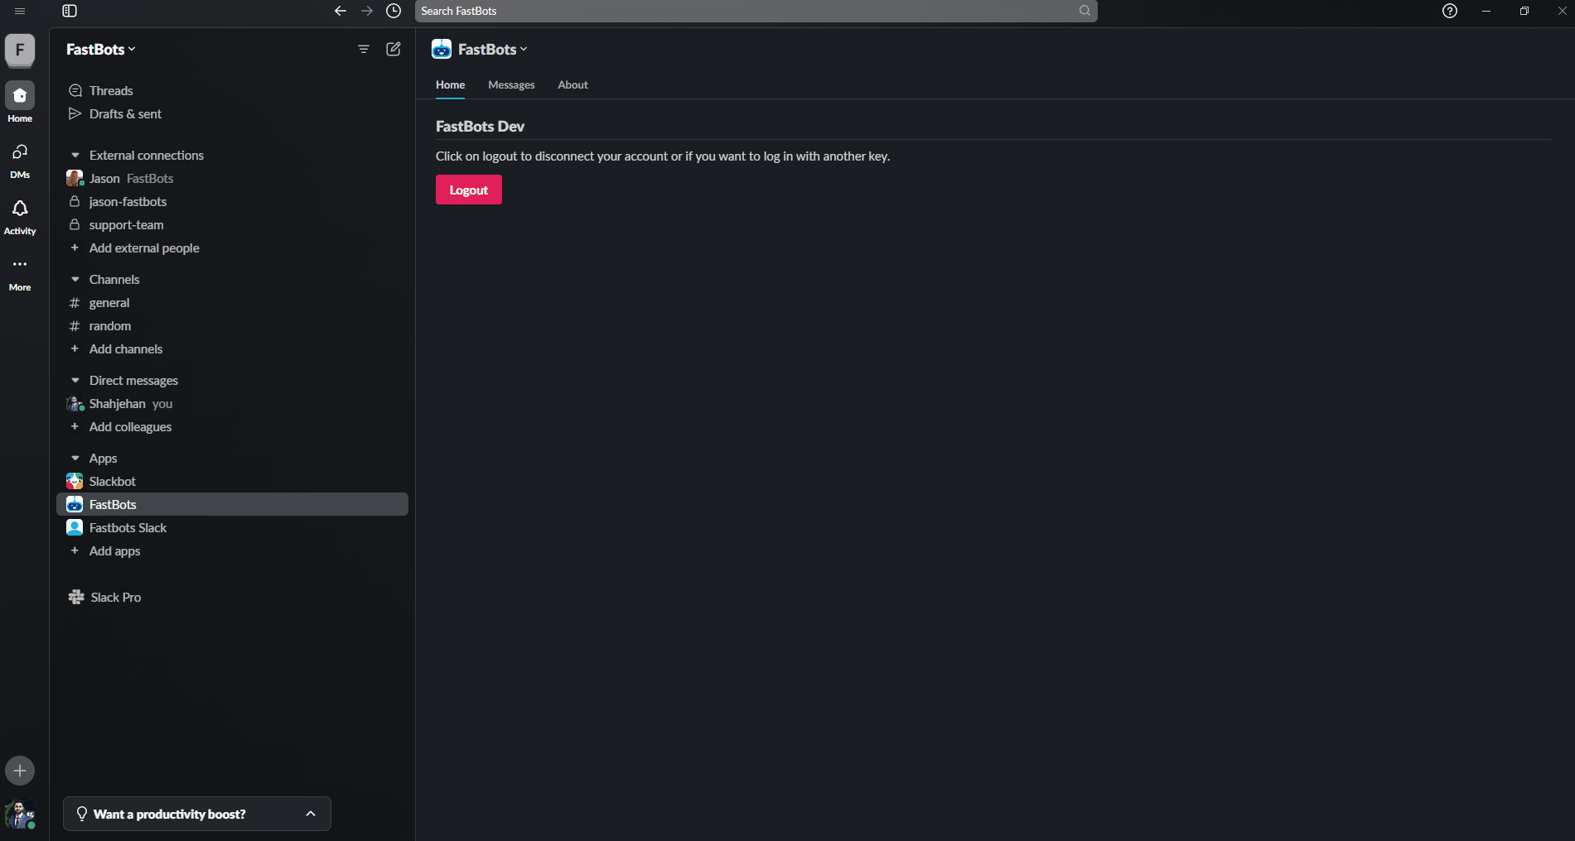Screen dimensions: 1575x841
Task: Expand the productivity boost chevron
Action: click(x=311, y=814)
